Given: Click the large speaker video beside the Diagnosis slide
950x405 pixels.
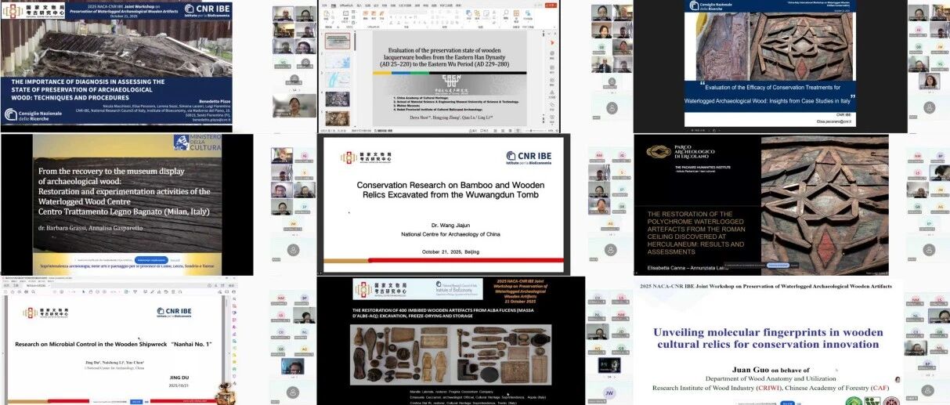Looking at the screenshot, I should pyautogui.click(x=294, y=105).
